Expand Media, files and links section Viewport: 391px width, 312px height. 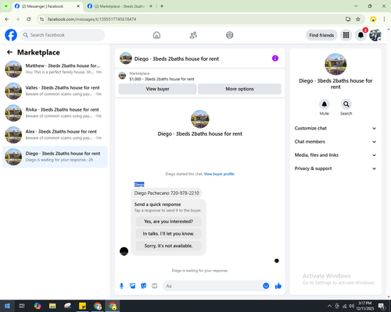[x=335, y=155]
